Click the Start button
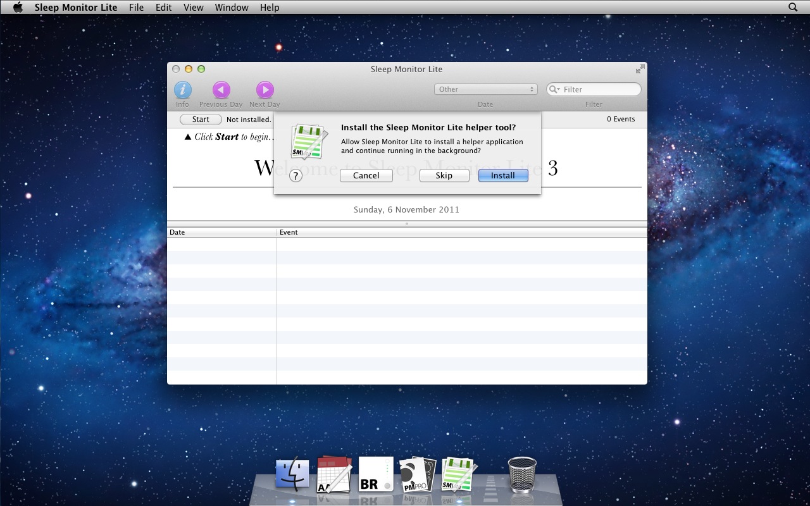The height and width of the screenshot is (506, 810). [x=201, y=120]
